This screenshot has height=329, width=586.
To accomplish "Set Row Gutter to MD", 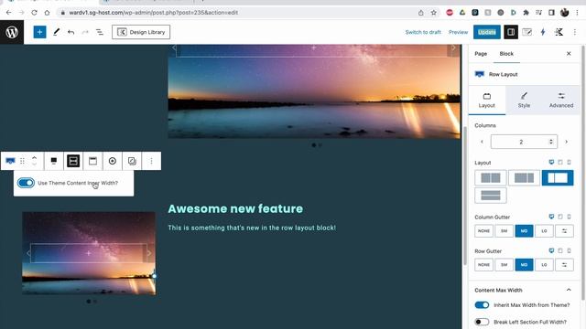I will (524, 265).
